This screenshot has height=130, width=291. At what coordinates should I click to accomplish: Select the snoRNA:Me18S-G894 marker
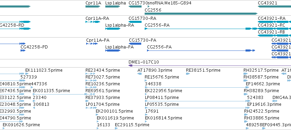[x=148, y=6]
